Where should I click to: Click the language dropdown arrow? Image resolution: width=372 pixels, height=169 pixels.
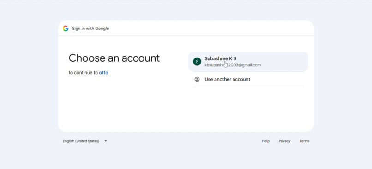[x=106, y=141]
